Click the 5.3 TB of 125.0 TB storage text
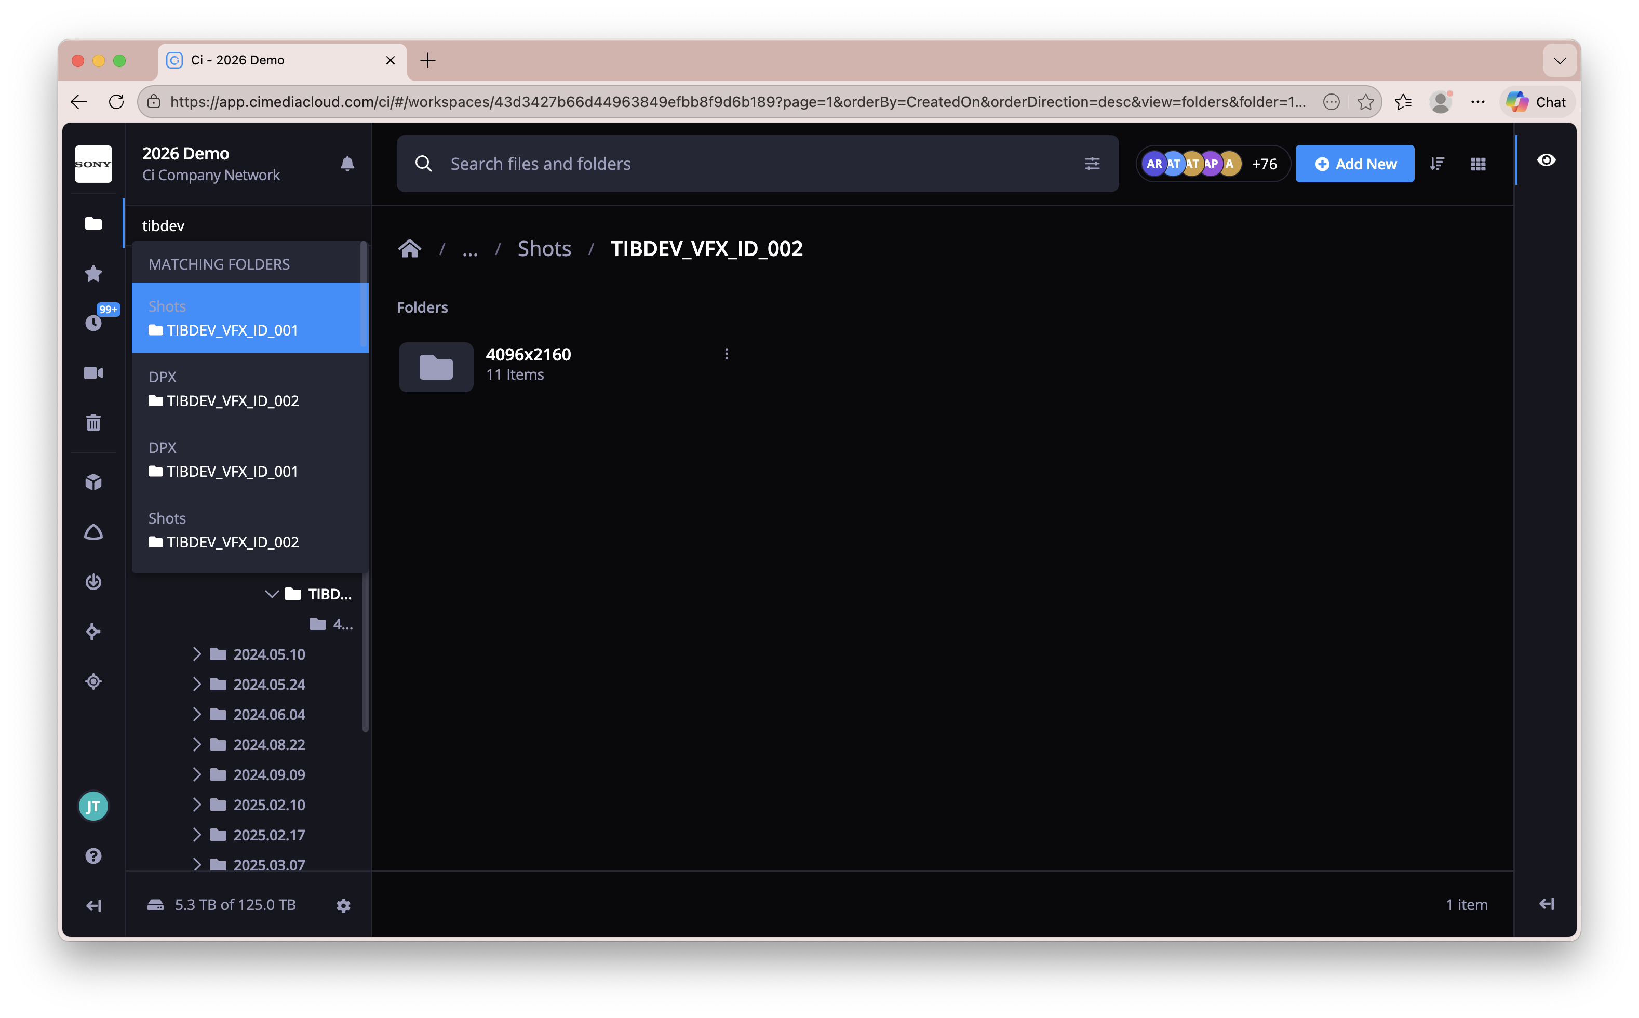This screenshot has height=1018, width=1639. click(235, 905)
